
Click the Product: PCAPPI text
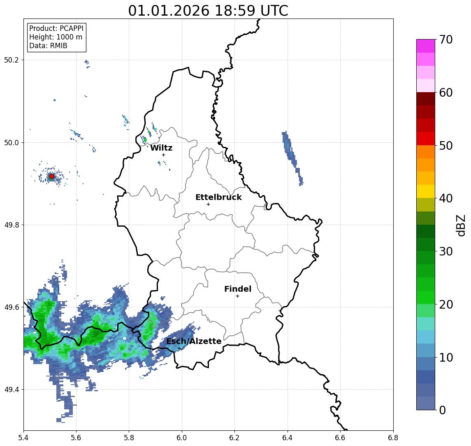click(x=56, y=28)
